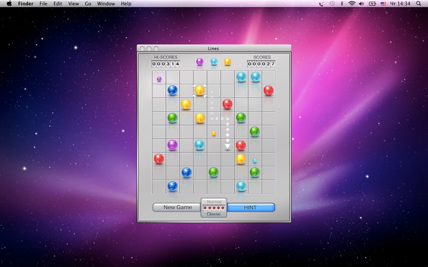Click the blue HINT button
This screenshot has height=267, width=428.
[250, 208]
